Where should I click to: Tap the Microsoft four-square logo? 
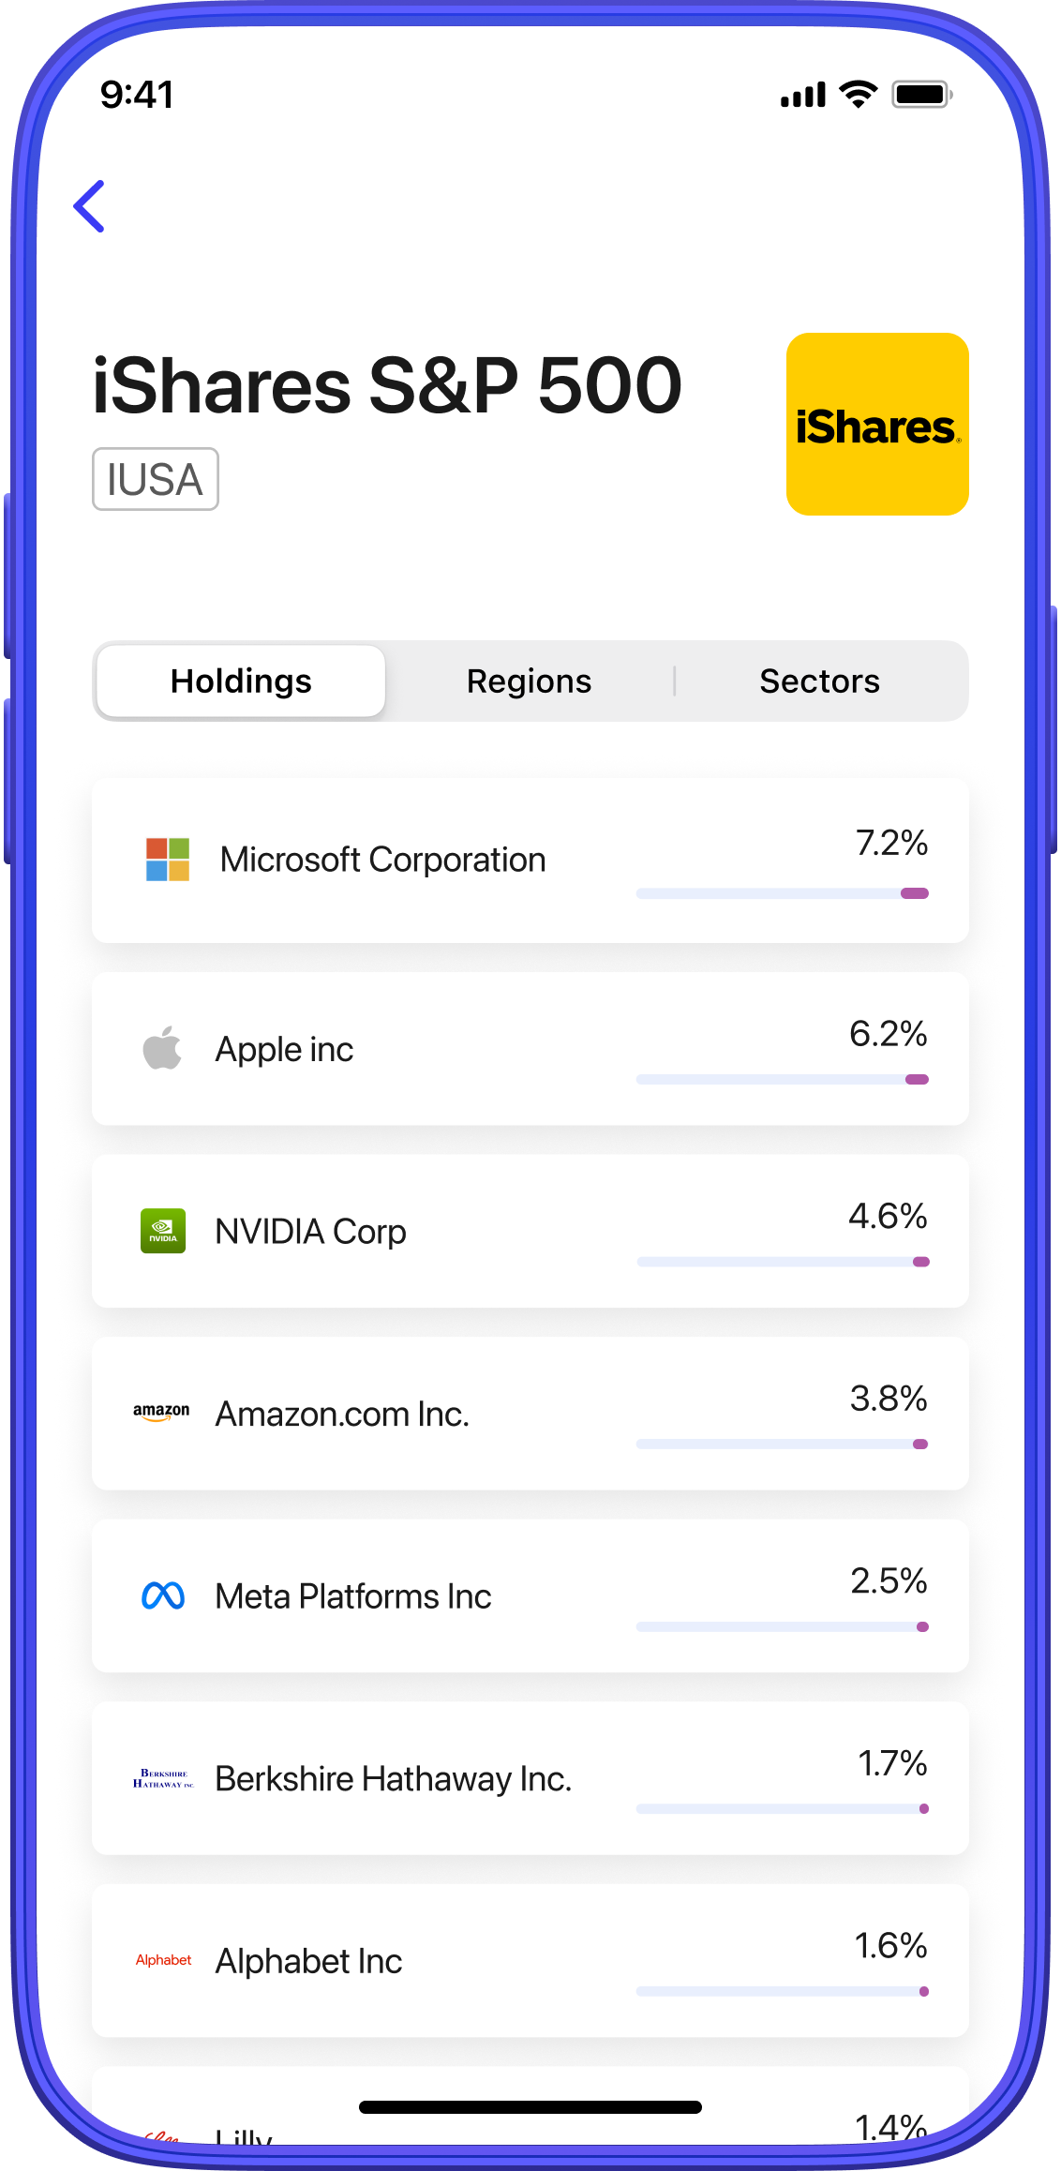(x=168, y=860)
